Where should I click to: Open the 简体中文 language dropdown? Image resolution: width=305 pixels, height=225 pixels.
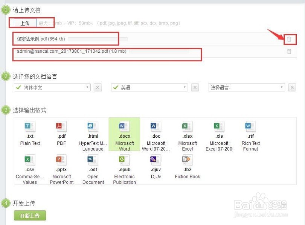point(52,88)
